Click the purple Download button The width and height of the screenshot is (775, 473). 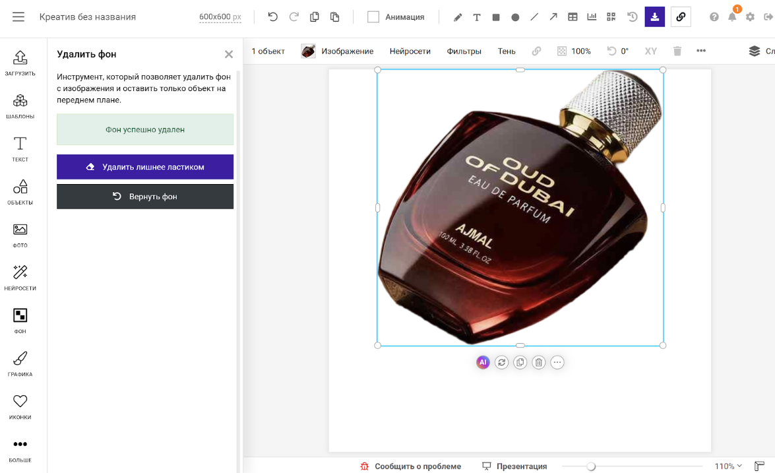654,17
